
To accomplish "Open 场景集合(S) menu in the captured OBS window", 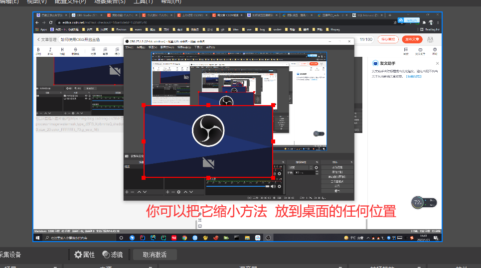I will click(x=184, y=47).
